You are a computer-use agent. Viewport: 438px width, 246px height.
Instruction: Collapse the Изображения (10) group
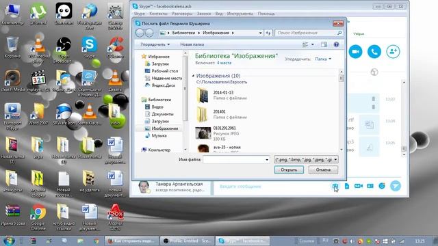click(x=193, y=76)
